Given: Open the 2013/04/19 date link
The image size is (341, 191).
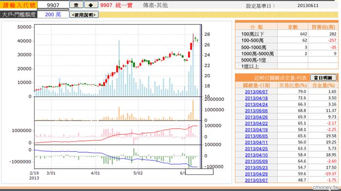Looking at the screenshot, I should (x=256, y=130).
